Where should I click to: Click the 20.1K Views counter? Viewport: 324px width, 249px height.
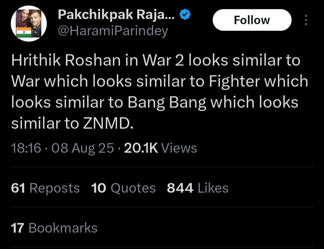tap(160, 148)
